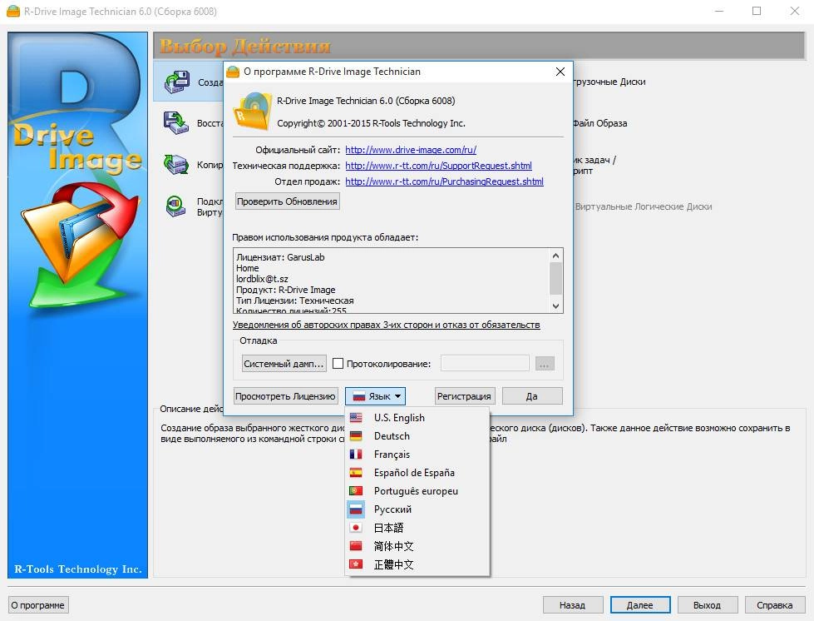814x621 pixels.
Task: Click the Portuguese flag icon
Action: [x=356, y=490]
